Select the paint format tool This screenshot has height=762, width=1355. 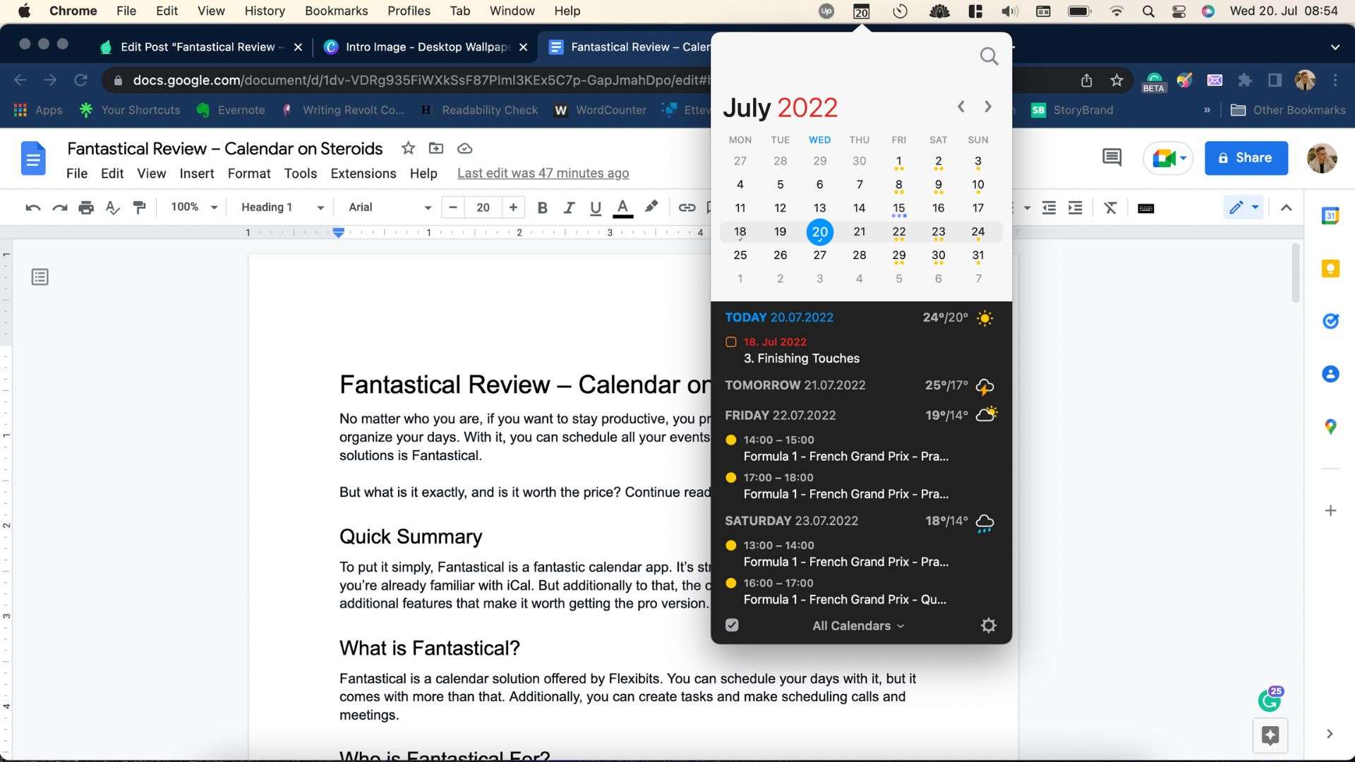coord(140,207)
